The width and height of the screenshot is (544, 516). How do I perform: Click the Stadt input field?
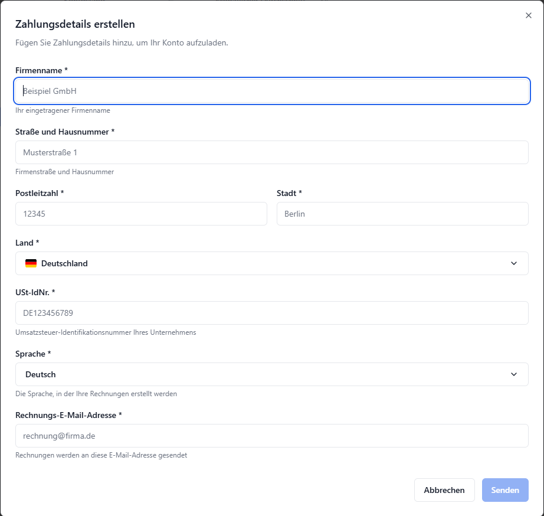(x=402, y=214)
